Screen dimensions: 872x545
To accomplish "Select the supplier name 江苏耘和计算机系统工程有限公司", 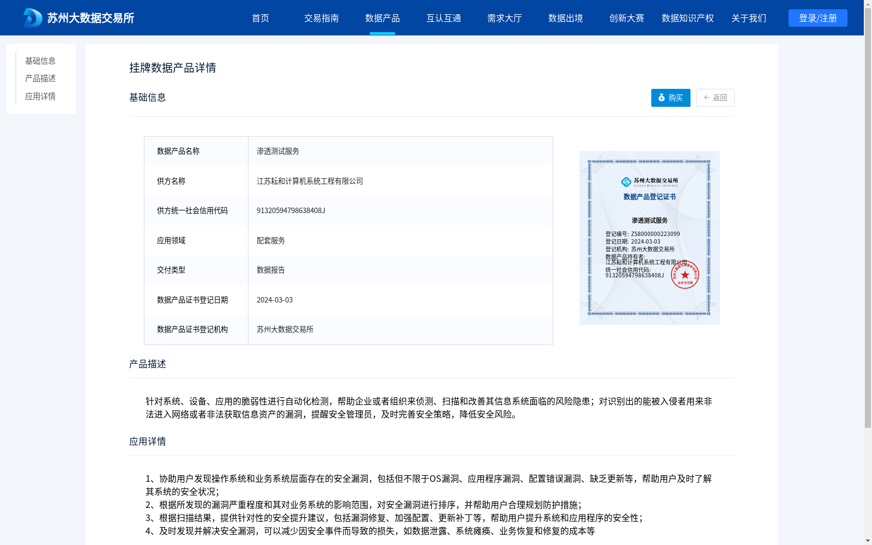I will pos(310,181).
